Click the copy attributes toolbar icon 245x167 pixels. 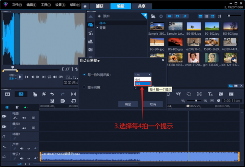(x=35, y=94)
